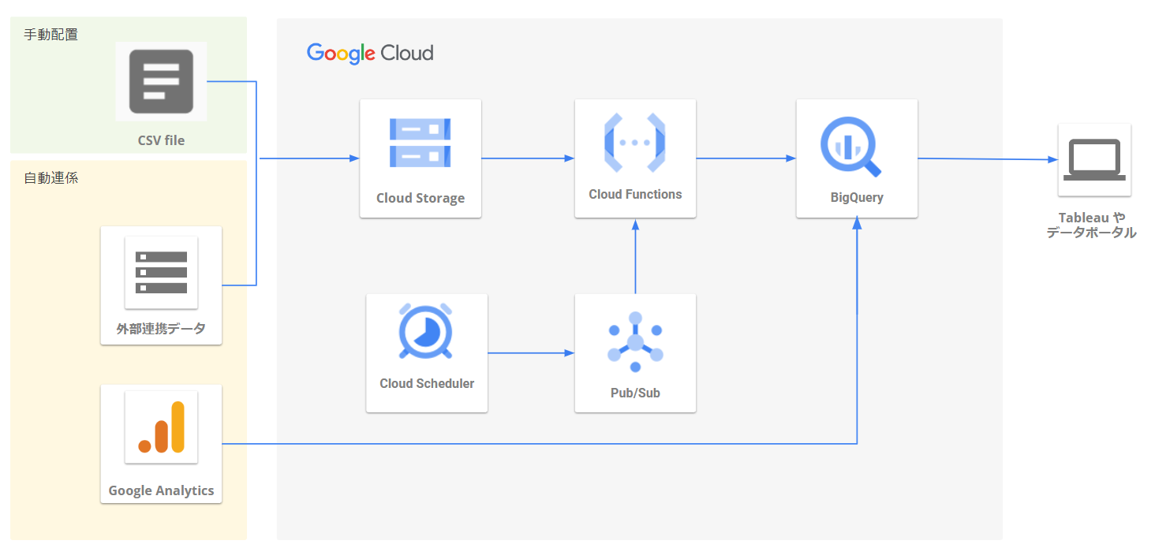Screen dimensions: 1155x548
Task: Click the CSV file document icon
Action: [x=161, y=81]
